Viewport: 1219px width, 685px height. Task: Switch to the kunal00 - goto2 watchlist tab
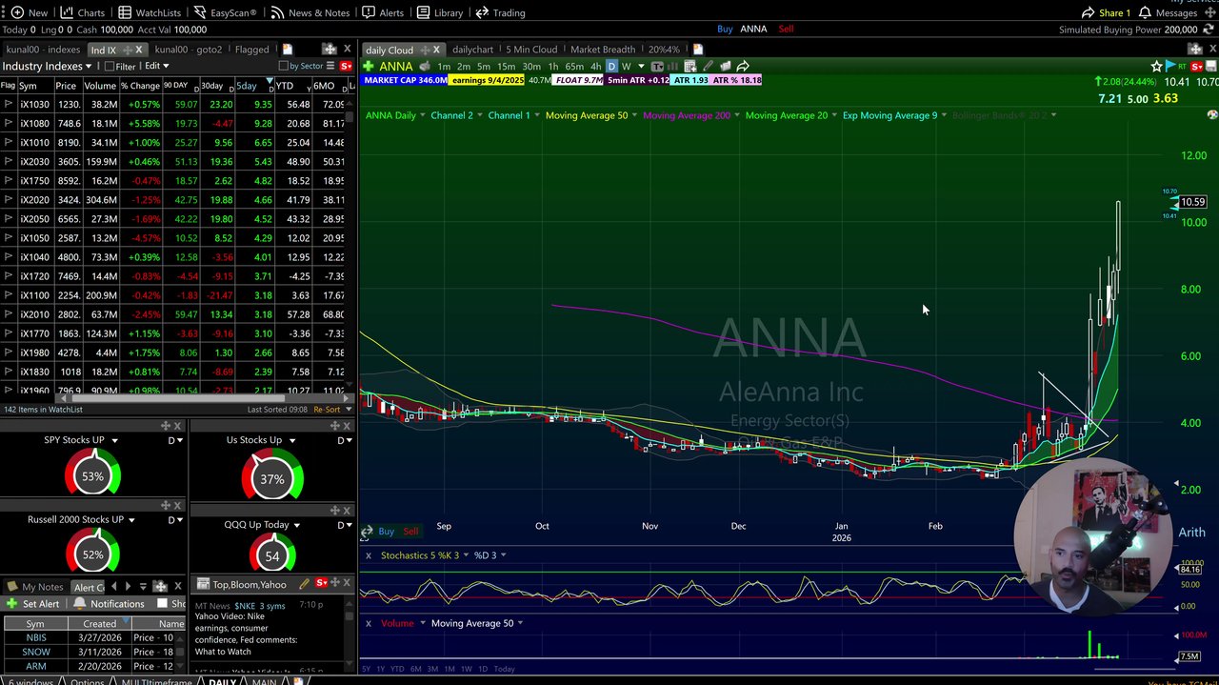[x=188, y=50]
